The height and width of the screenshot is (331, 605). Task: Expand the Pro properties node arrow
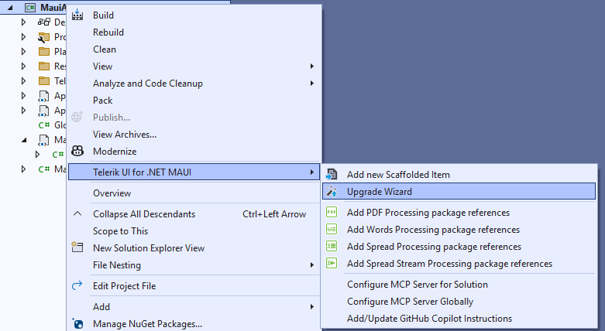tap(23, 37)
